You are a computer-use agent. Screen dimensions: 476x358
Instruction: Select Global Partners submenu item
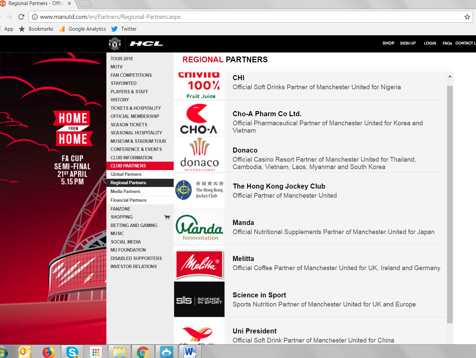140,174
